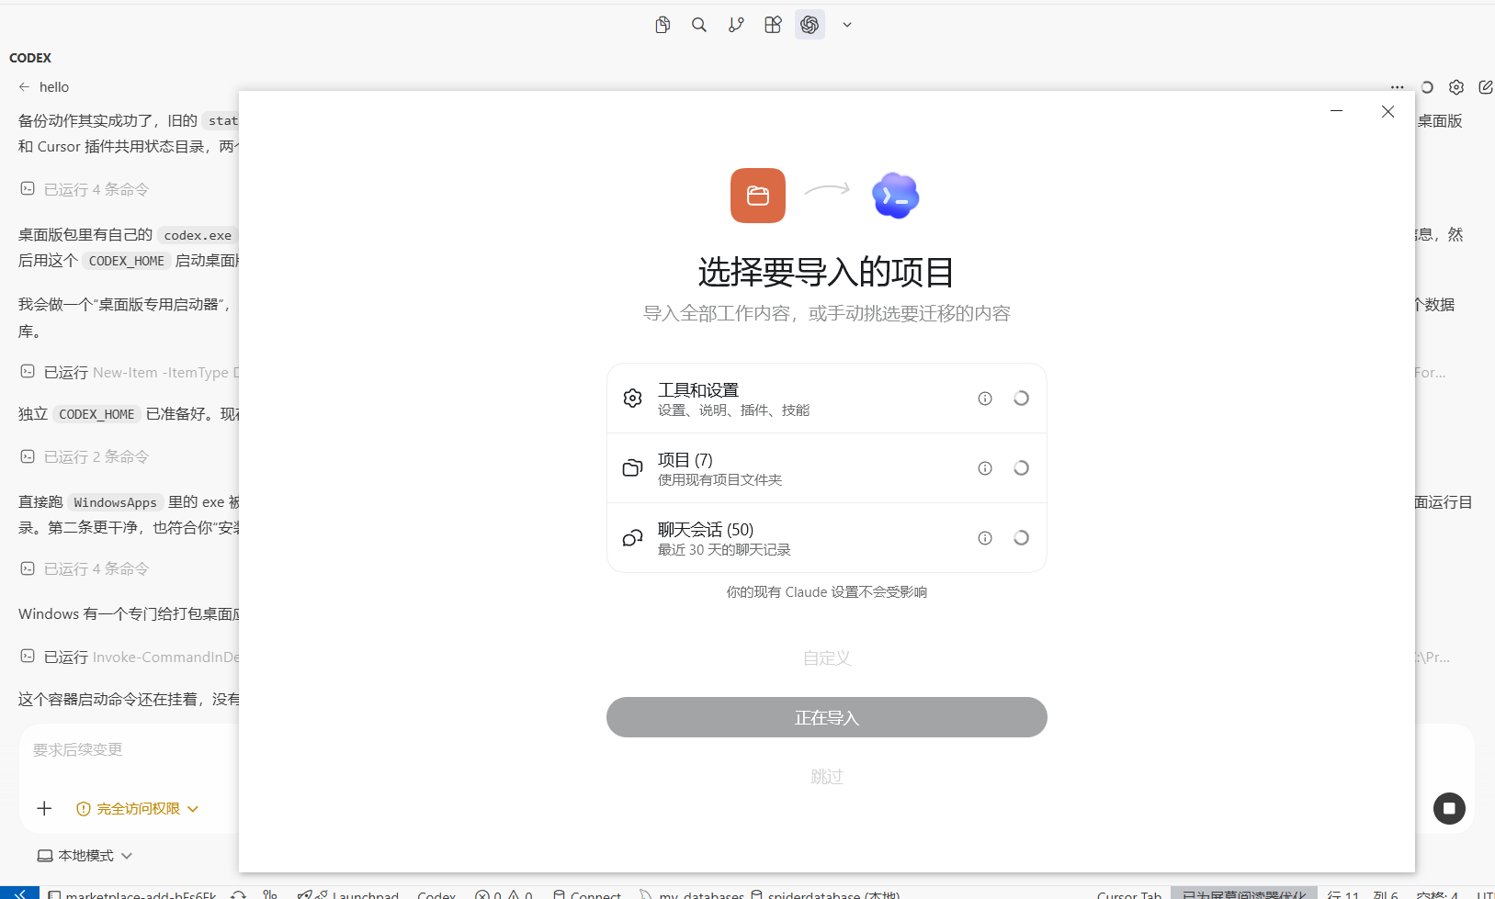The image size is (1495, 899).
Task: Close the import dialog with X
Action: pyautogui.click(x=1388, y=111)
